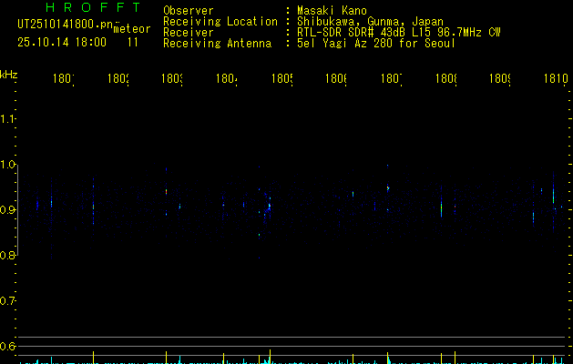
Task: Click the 'Receiving Antenna' label
Action: [x=218, y=44]
